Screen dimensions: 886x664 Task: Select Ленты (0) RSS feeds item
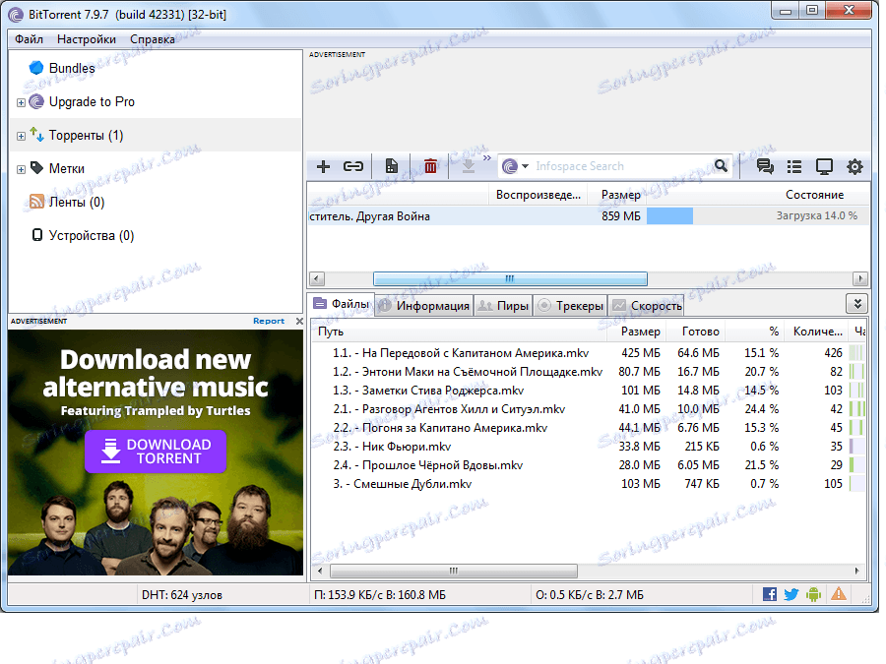(76, 202)
